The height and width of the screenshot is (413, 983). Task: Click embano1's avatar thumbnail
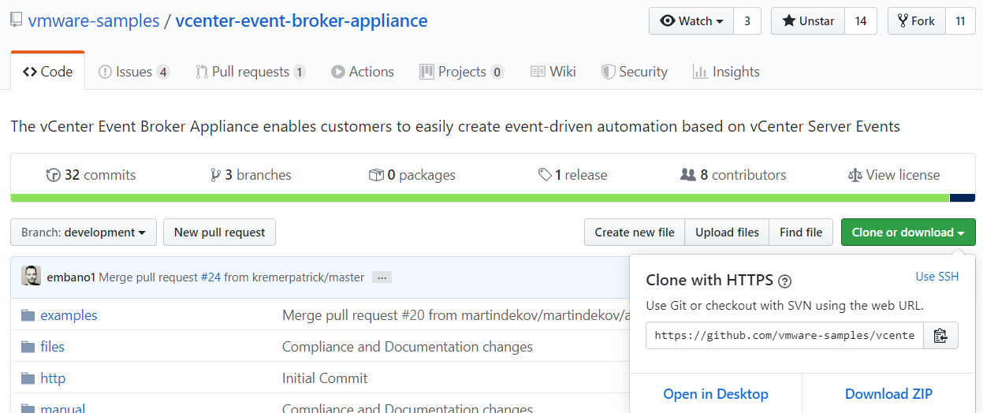(x=32, y=277)
